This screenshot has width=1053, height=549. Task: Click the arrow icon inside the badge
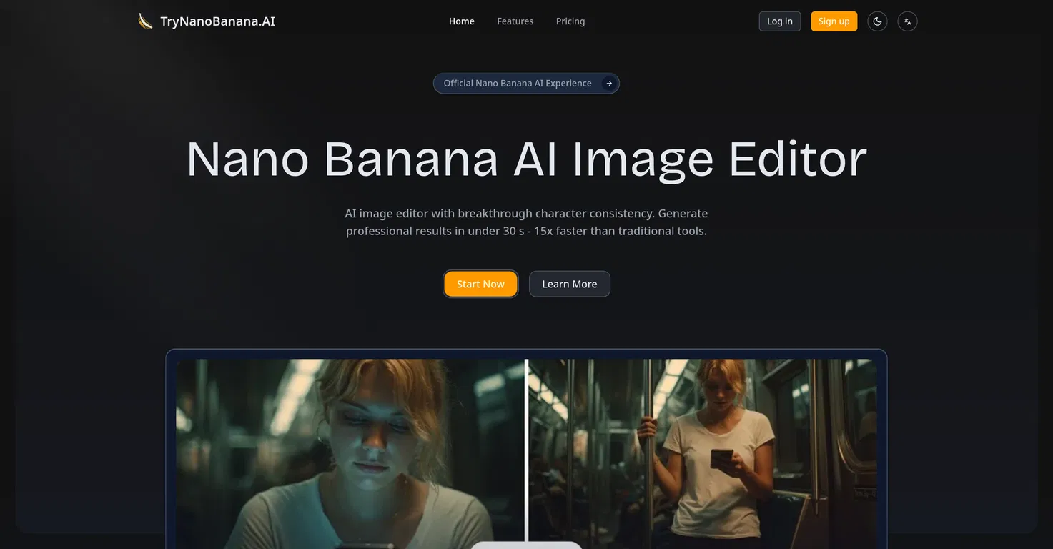pyautogui.click(x=609, y=84)
